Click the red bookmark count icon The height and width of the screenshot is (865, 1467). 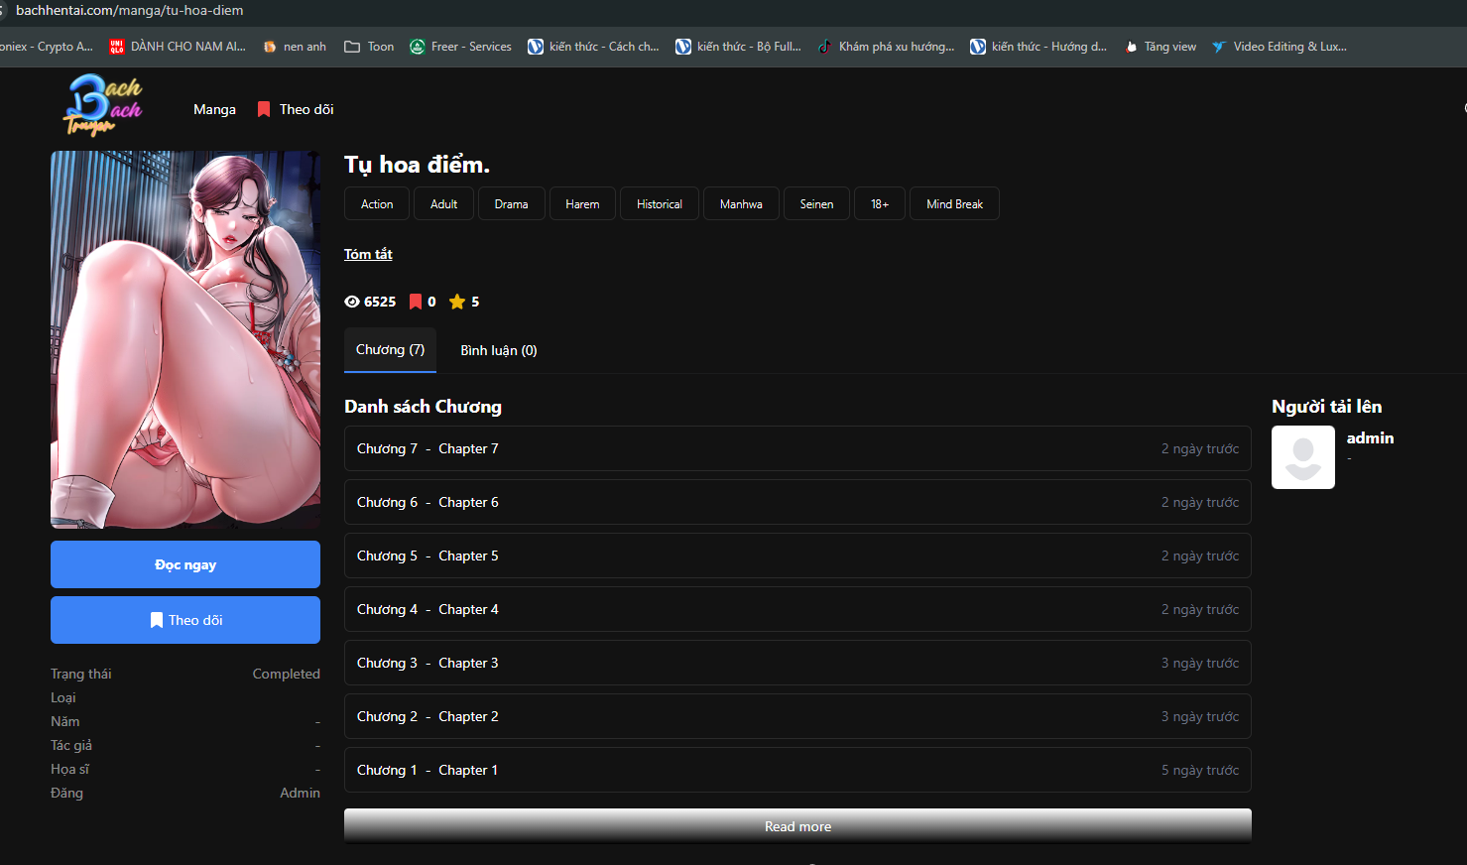[416, 302]
